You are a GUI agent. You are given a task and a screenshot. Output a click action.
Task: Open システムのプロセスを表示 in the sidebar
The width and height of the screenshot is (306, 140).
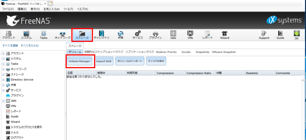point(24,127)
